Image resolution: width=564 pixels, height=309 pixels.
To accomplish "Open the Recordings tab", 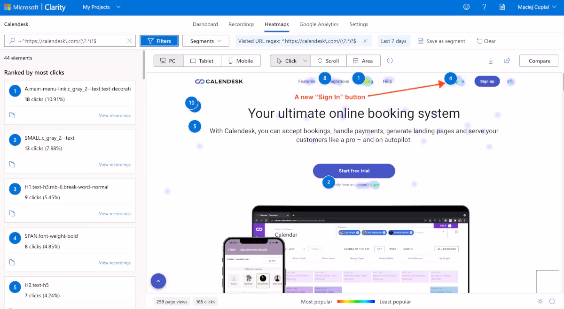I will [x=241, y=24].
